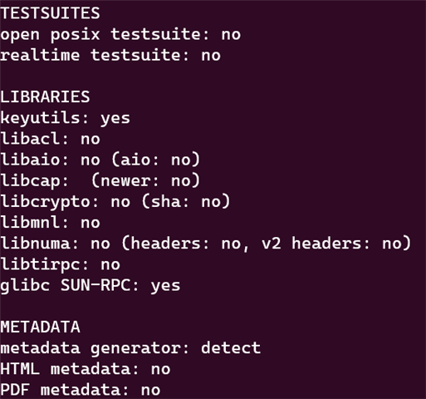Click the 'keyutils: yes' line

[x=65, y=119]
